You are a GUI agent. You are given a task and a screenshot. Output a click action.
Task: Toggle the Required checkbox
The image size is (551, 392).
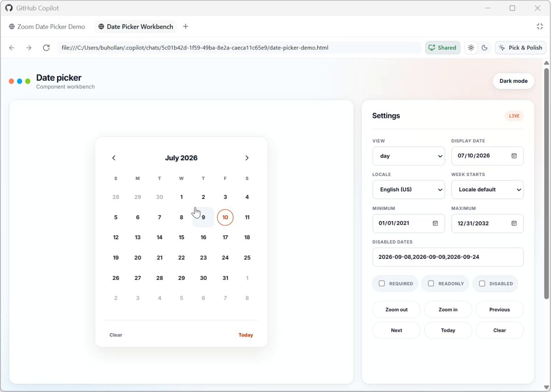382,284
